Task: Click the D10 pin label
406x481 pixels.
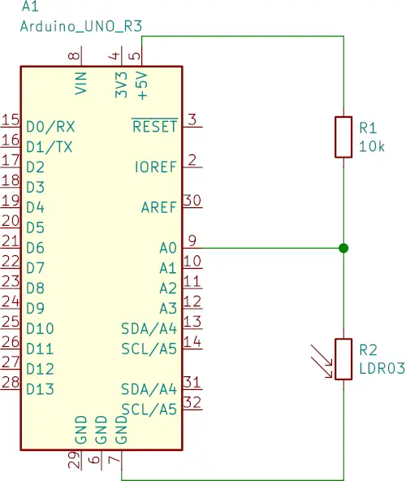Action: tap(40, 328)
